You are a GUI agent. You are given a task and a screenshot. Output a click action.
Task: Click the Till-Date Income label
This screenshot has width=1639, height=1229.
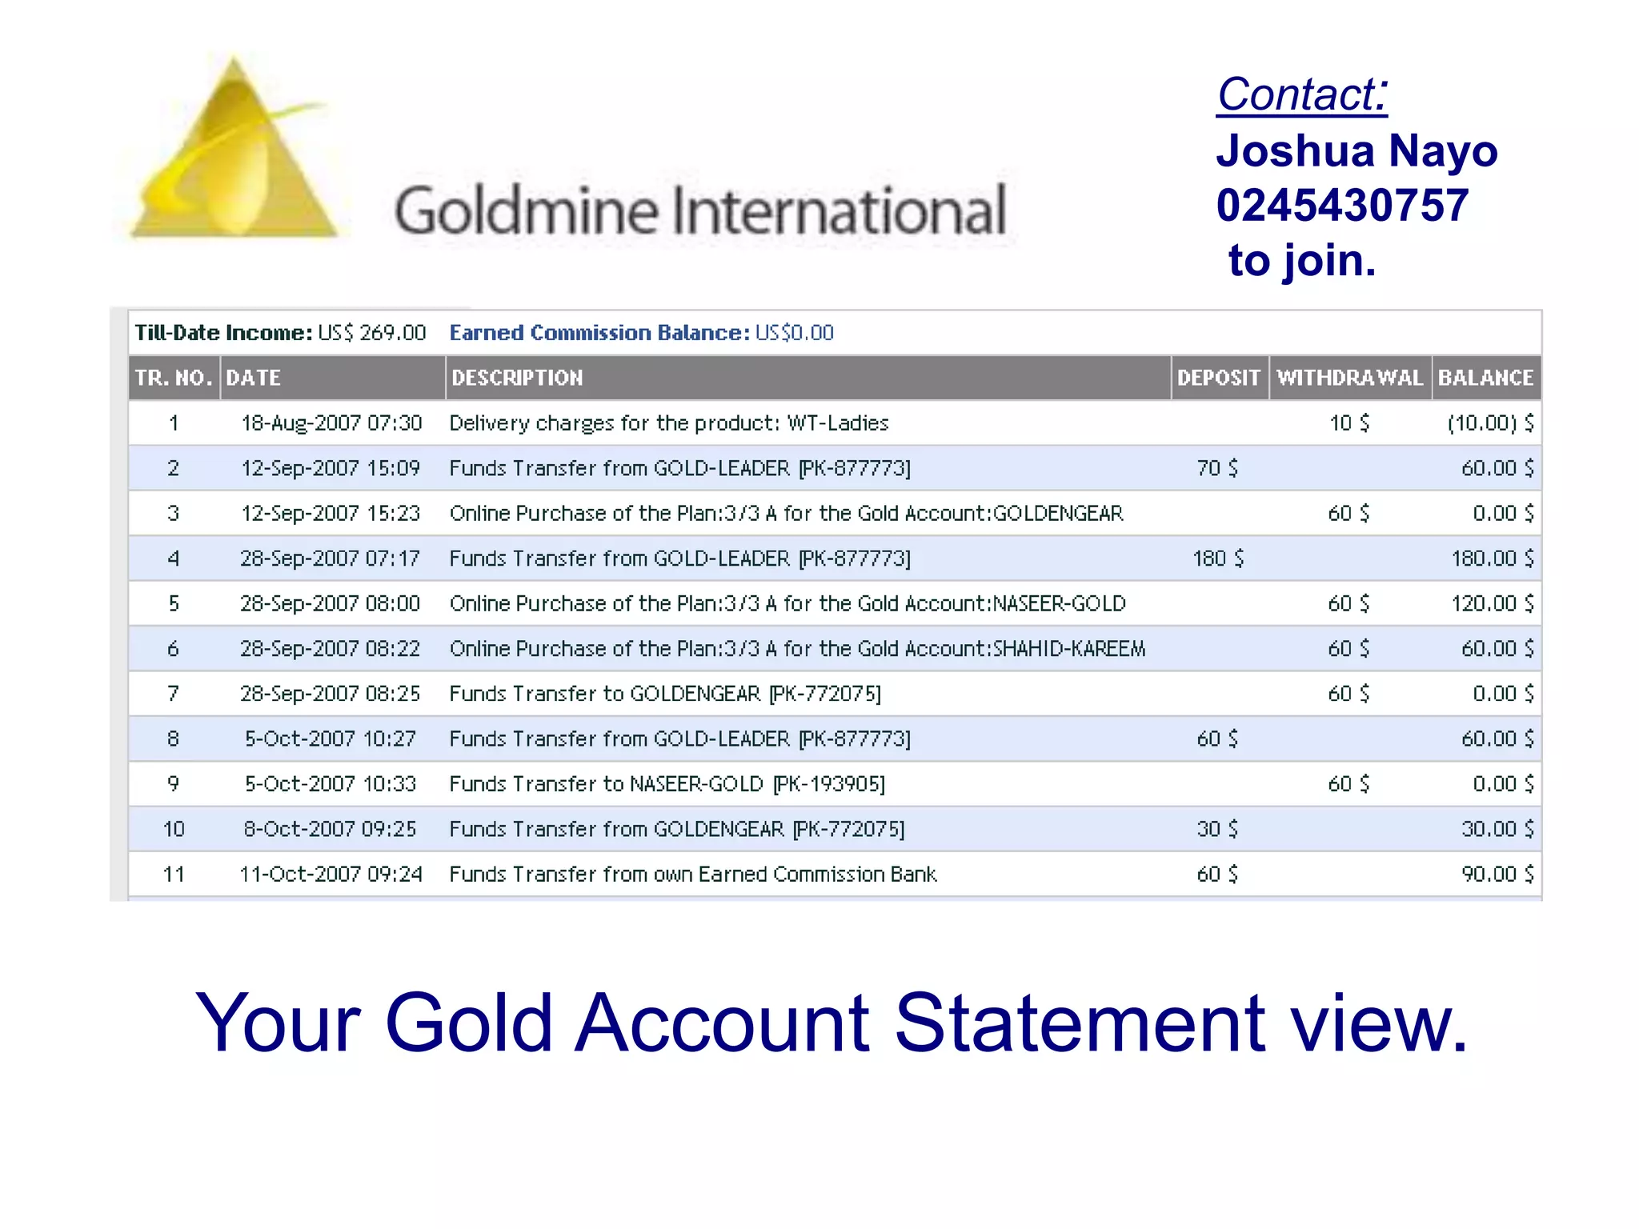[223, 332]
